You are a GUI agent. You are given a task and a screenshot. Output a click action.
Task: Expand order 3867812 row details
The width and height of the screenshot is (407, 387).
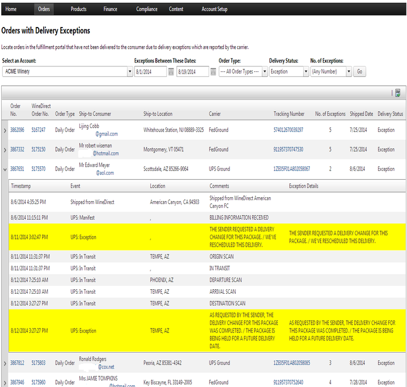[5, 363]
